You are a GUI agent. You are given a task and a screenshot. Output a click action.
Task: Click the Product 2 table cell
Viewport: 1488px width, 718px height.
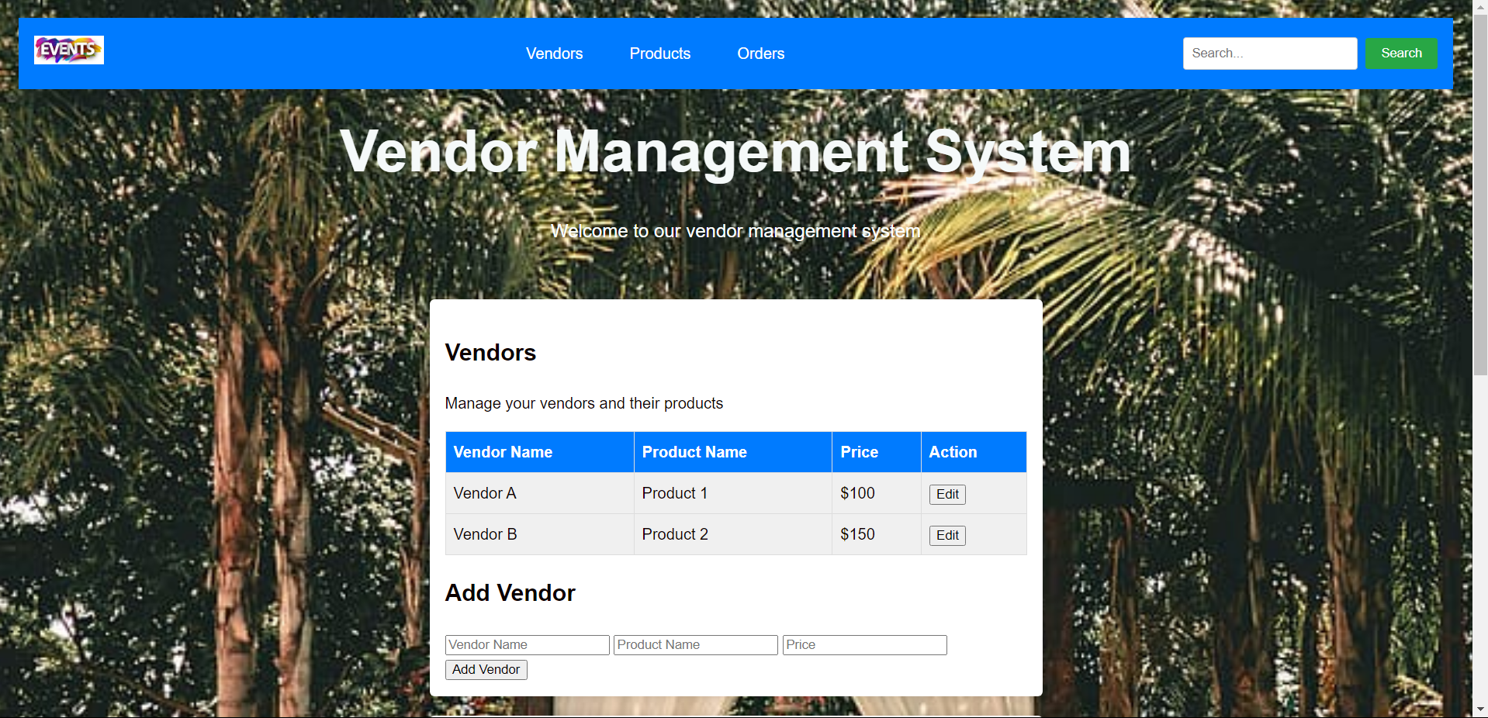[x=675, y=534]
